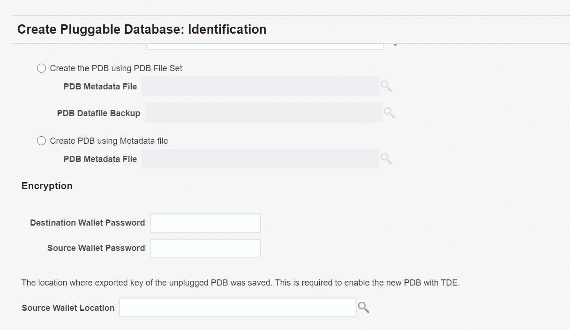Image resolution: width=570 pixels, height=330 pixels.
Task: Click the Create Pluggable Database: Identification title
Action: (142, 29)
